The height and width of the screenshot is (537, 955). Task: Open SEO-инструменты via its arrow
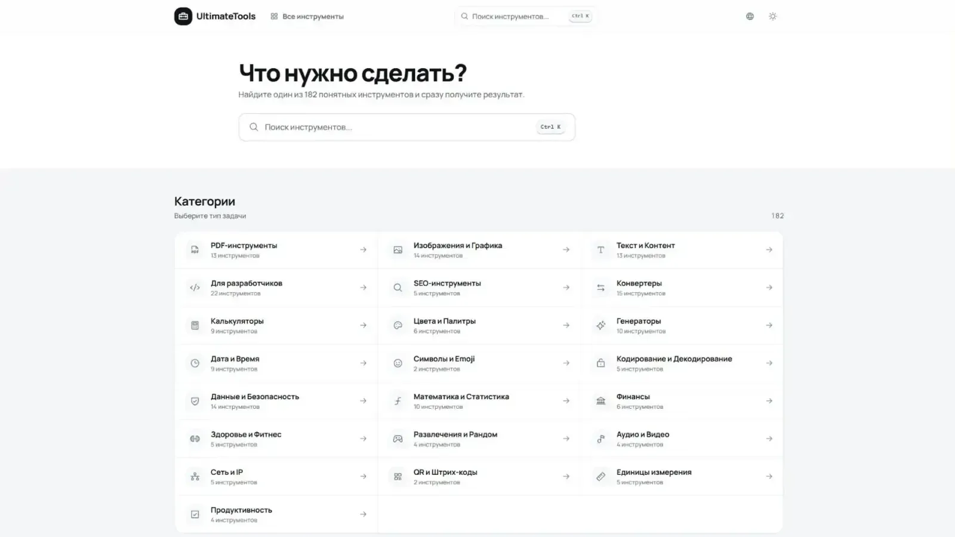click(566, 288)
